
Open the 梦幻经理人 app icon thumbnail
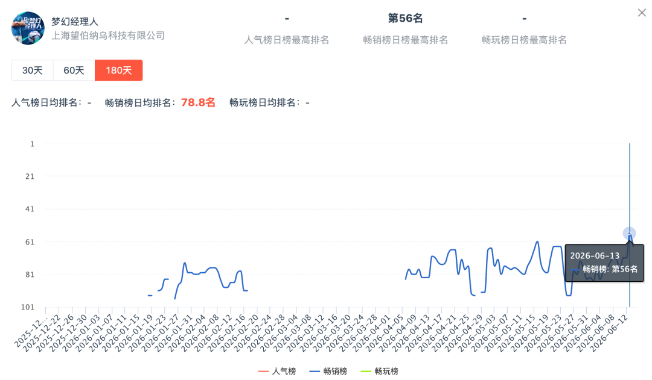tap(28, 28)
